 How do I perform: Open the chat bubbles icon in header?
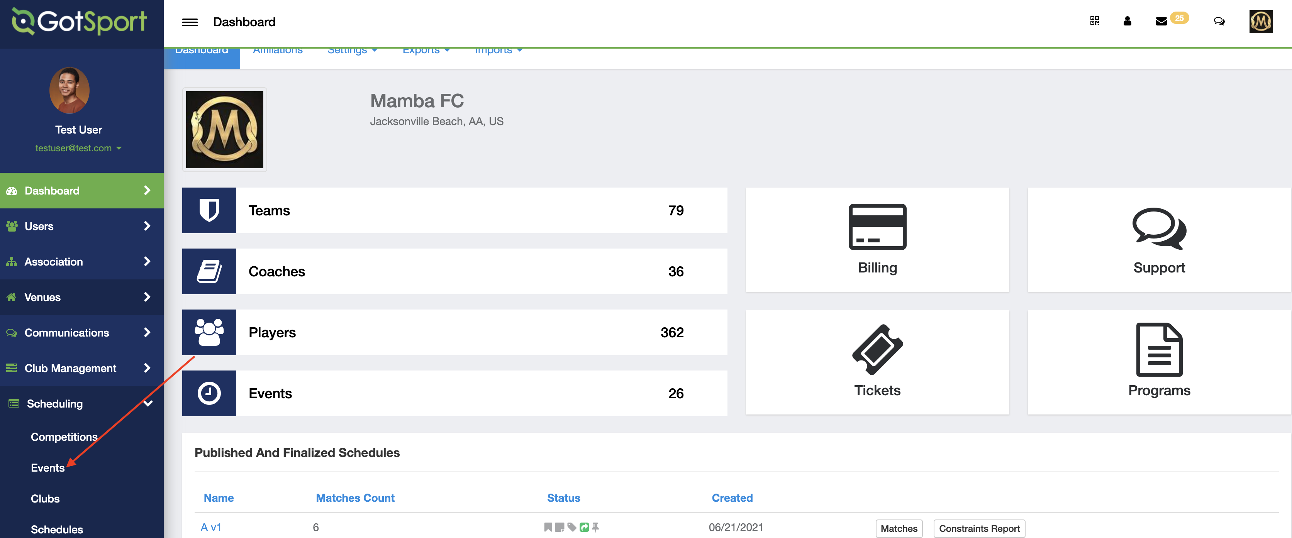pyautogui.click(x=1219, y=21)
